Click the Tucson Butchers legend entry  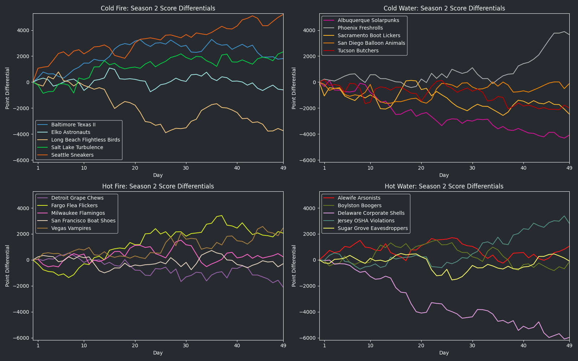(358, 51)
